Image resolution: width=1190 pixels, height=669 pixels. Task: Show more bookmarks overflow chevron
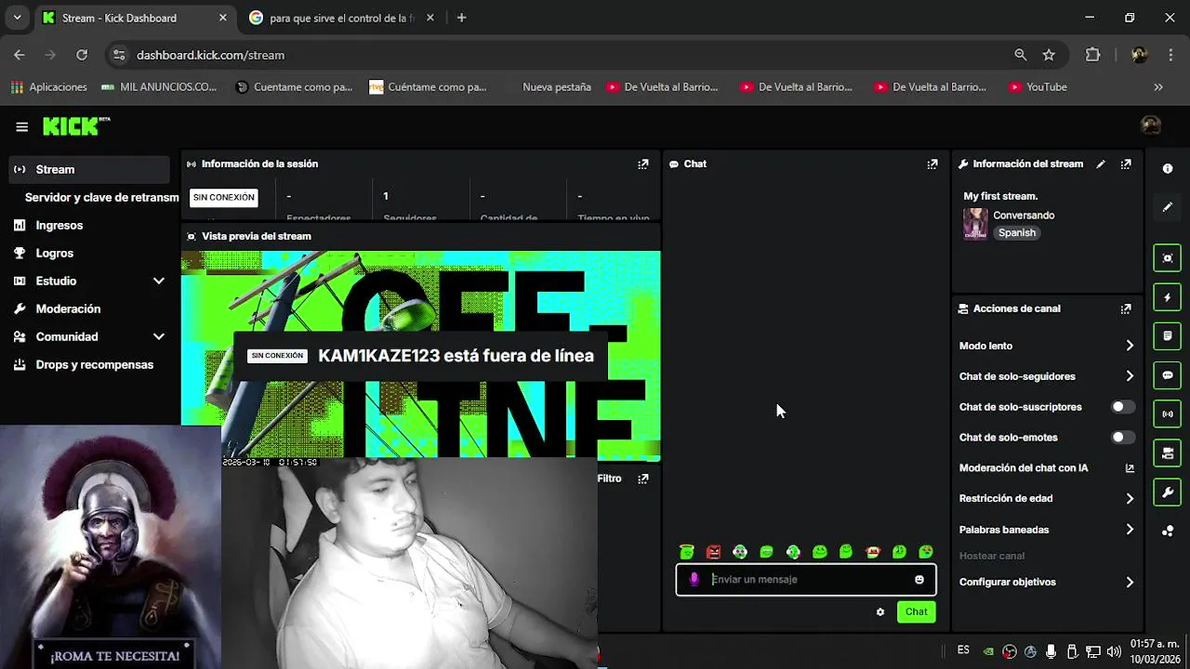(x=1158, y=87)
